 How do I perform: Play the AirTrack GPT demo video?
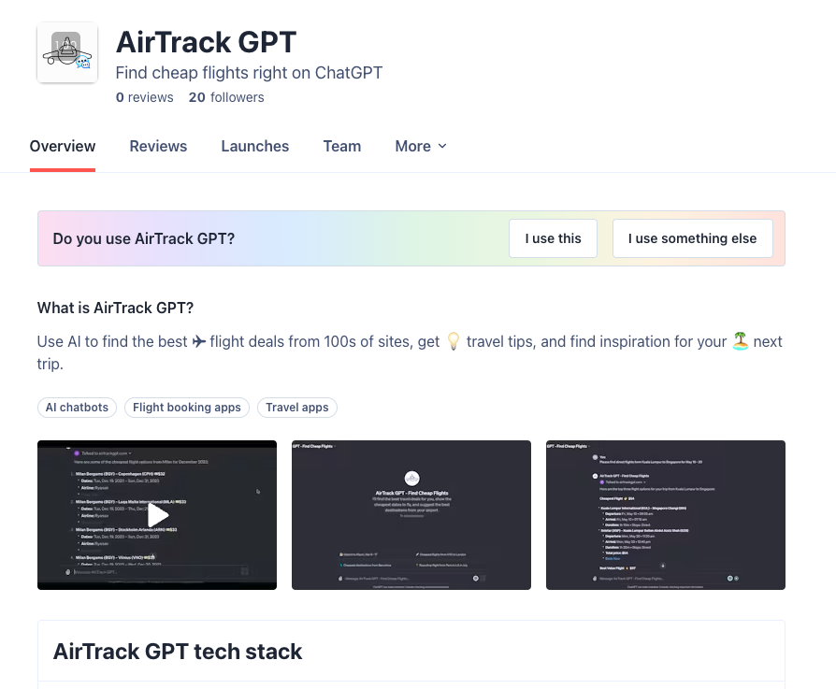[157, 515]
